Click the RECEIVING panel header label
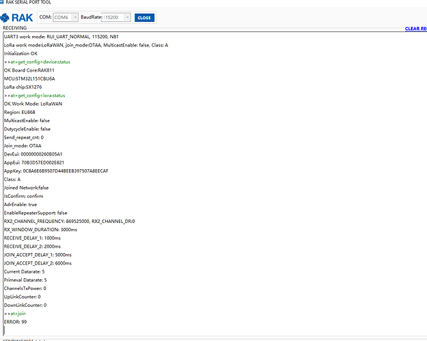The width and height of the screenshot is (427, 341). click(15, 29)
